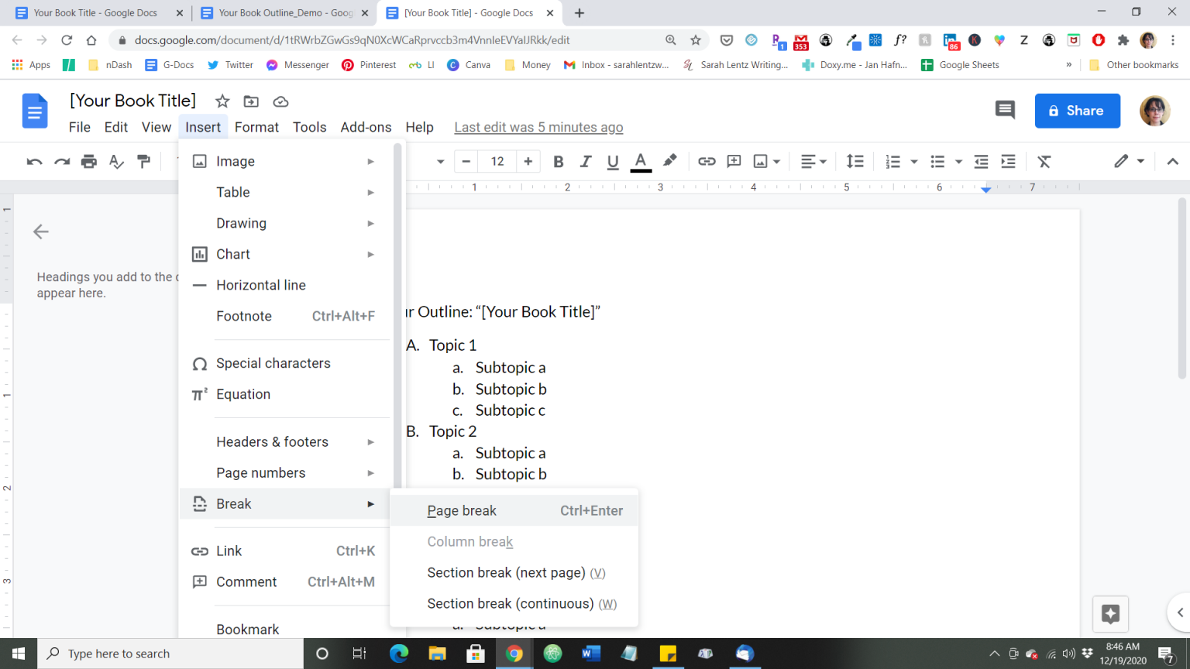Screen dimensions: 1190x669
Task: Toggle Underline formatting
Action: [613, 161]
